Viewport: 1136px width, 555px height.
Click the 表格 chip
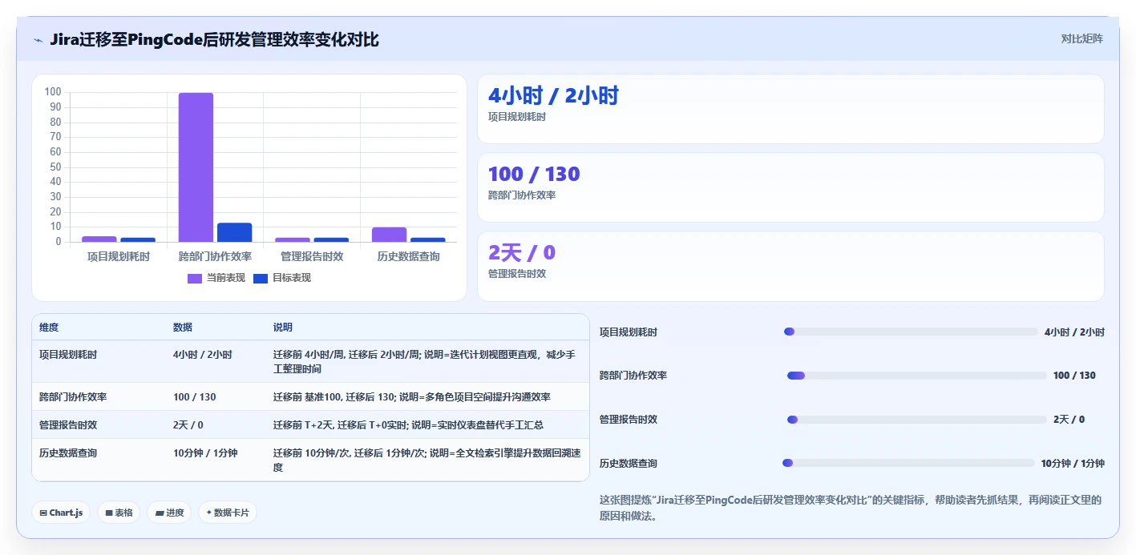(119, 513)
